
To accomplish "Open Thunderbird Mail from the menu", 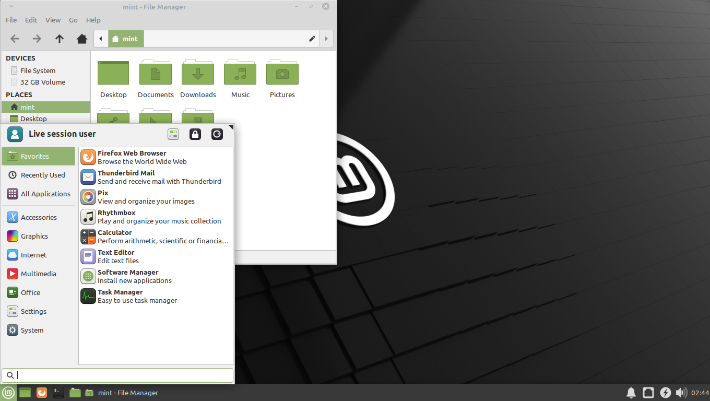I will point(126,177).
